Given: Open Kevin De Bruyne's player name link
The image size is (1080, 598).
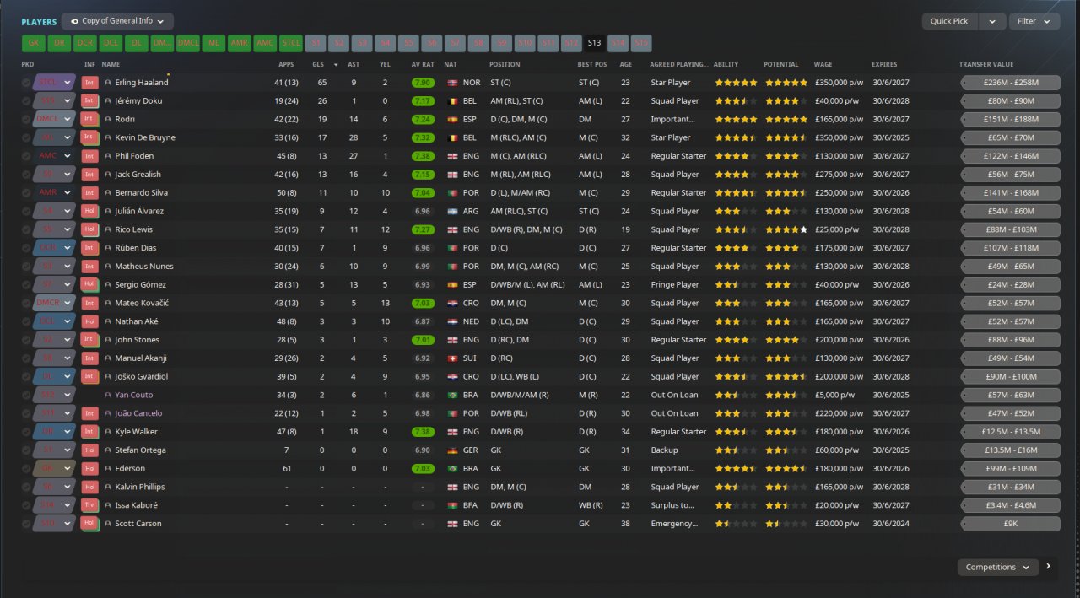Looking at the screenshot, I should tap(145, 137).
